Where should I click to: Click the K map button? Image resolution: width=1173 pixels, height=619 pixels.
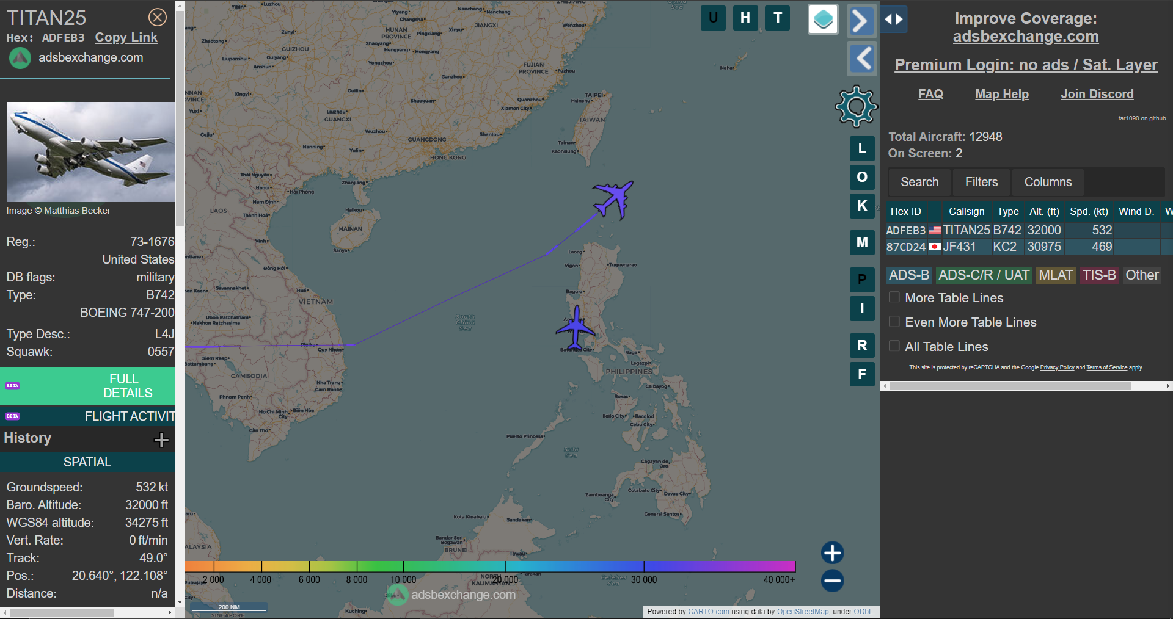(862, 206)
